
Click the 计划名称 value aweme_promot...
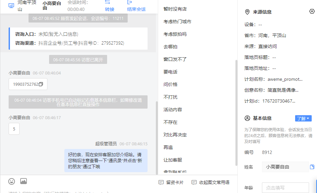click(x=285, y=79)
